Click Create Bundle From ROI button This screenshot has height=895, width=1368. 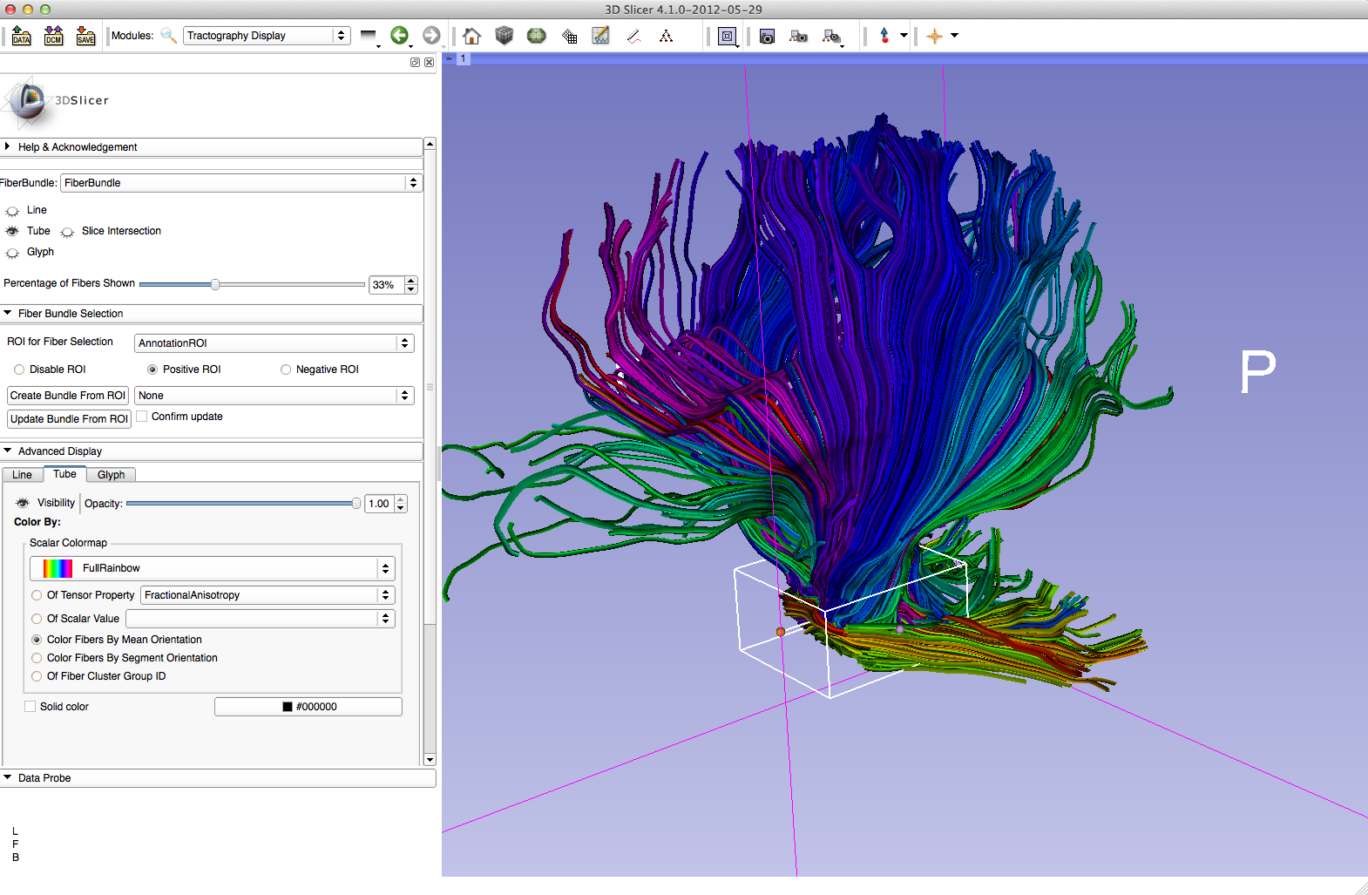click(68, 396)
